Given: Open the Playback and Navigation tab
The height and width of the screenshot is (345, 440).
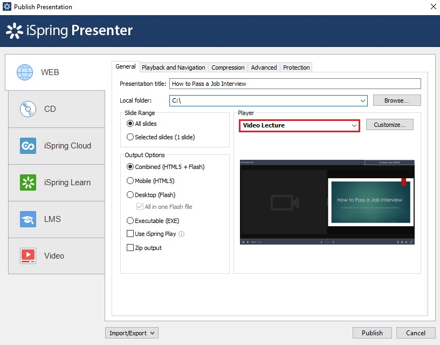Looking at the screenshot, I should [174, 67].
